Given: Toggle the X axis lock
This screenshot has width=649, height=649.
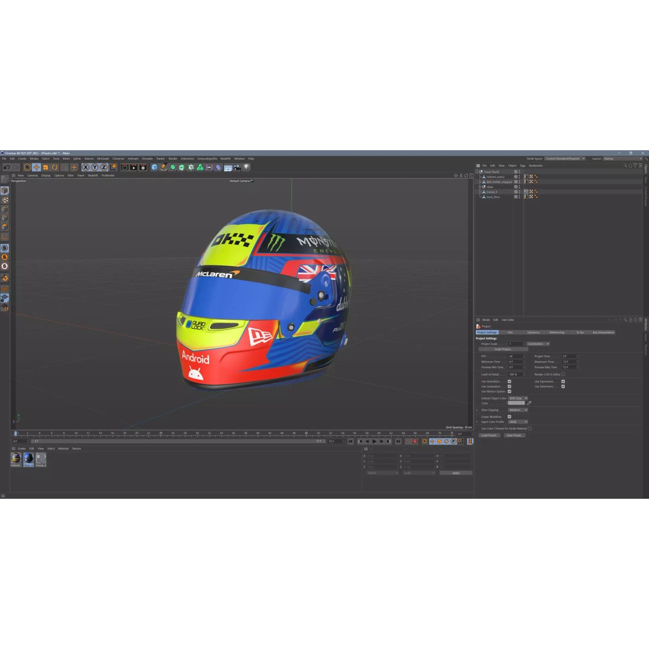Looking at the screenshot, I should click(86, 167).
